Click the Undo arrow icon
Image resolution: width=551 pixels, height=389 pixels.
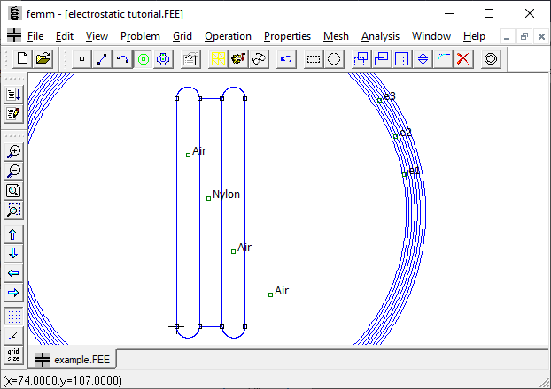click(x=285, y=59)
